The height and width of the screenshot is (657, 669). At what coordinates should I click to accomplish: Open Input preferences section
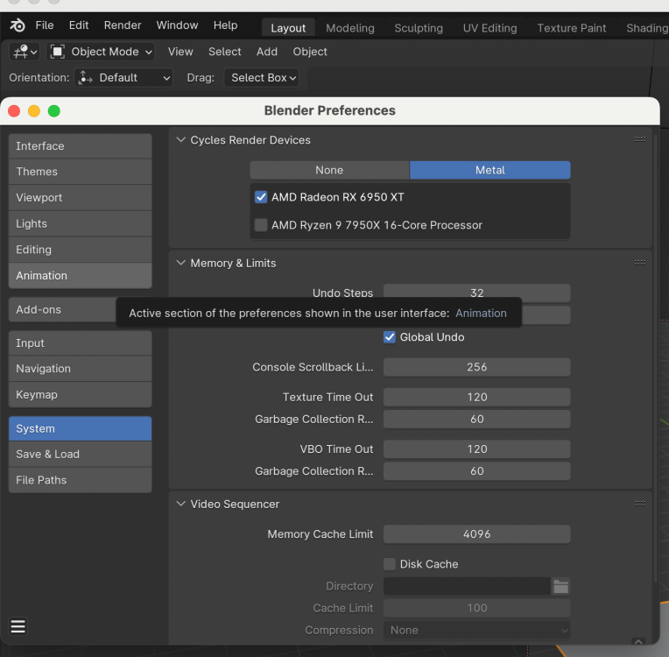coord(81,343)
